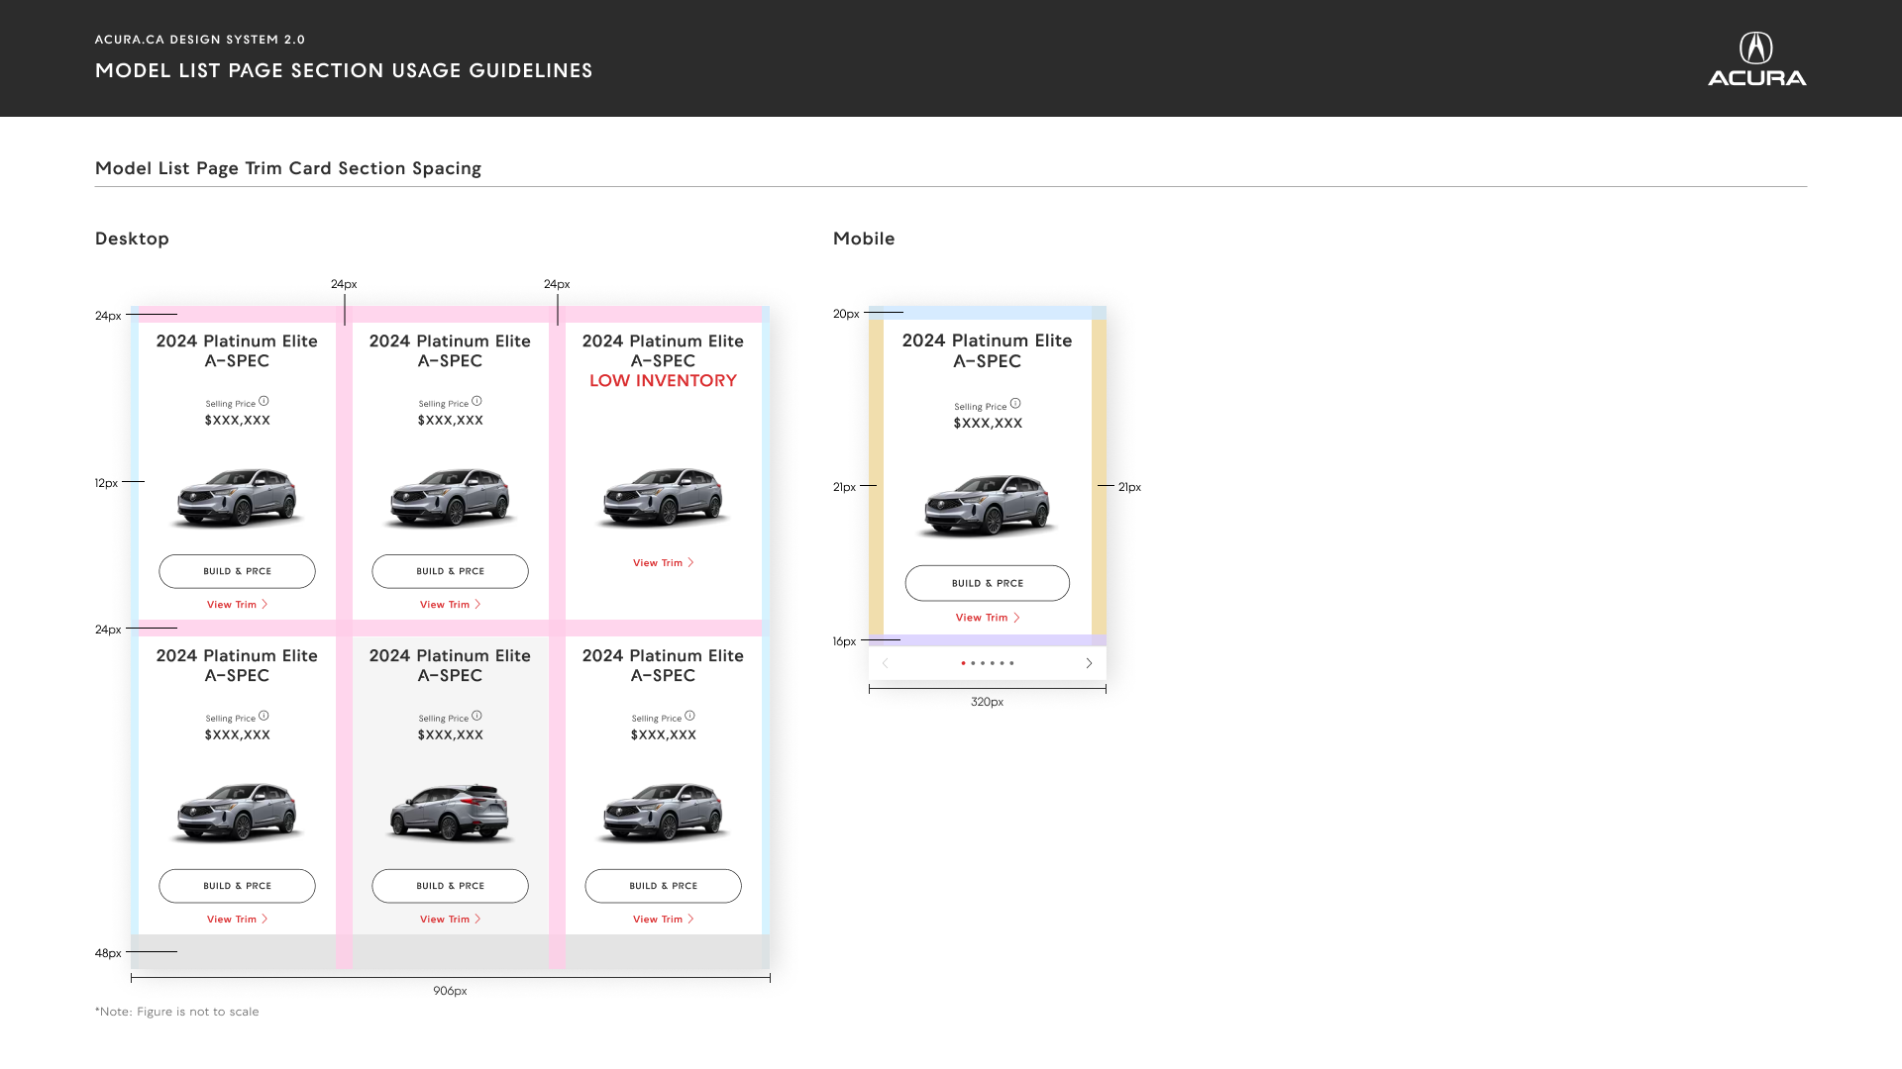1902x1069 pixels.
Task: Open View Trim on the Low Inventory card
Action: (x=663, y=563)
